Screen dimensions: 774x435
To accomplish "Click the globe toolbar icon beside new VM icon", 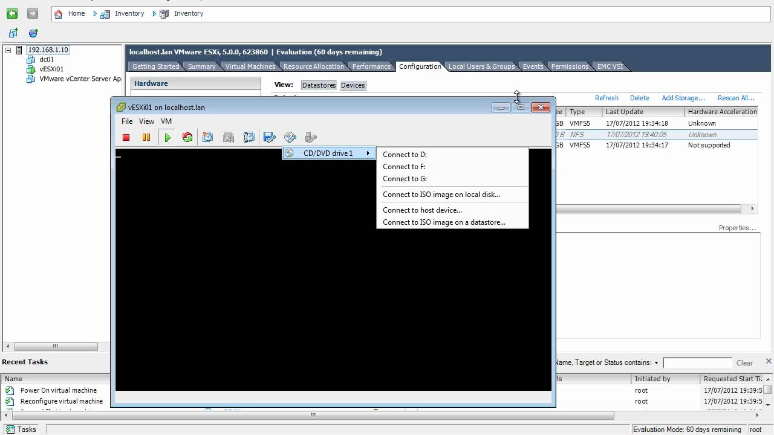I will pyautogui.click(x=33, y=33).
